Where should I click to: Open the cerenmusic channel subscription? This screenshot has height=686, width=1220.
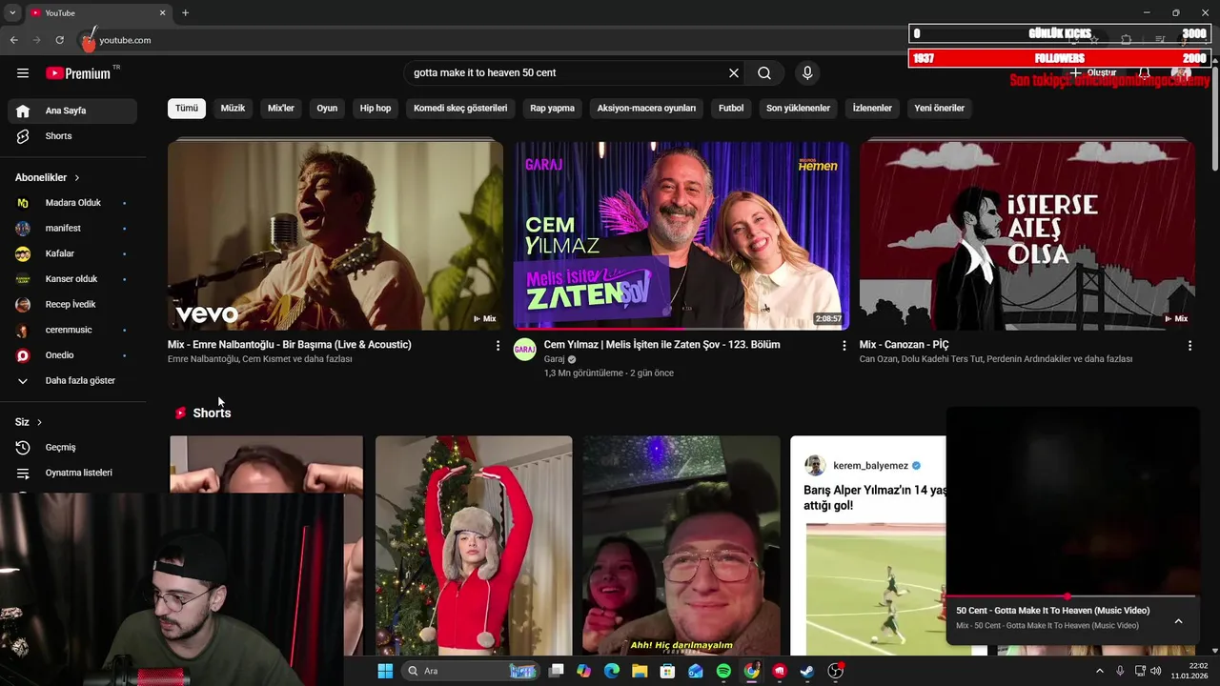coord(72,330)
